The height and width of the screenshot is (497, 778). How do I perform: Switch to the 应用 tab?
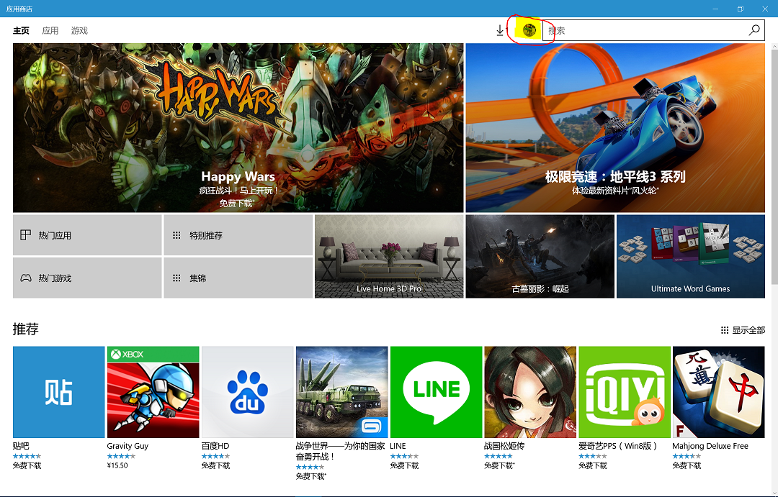50,31
